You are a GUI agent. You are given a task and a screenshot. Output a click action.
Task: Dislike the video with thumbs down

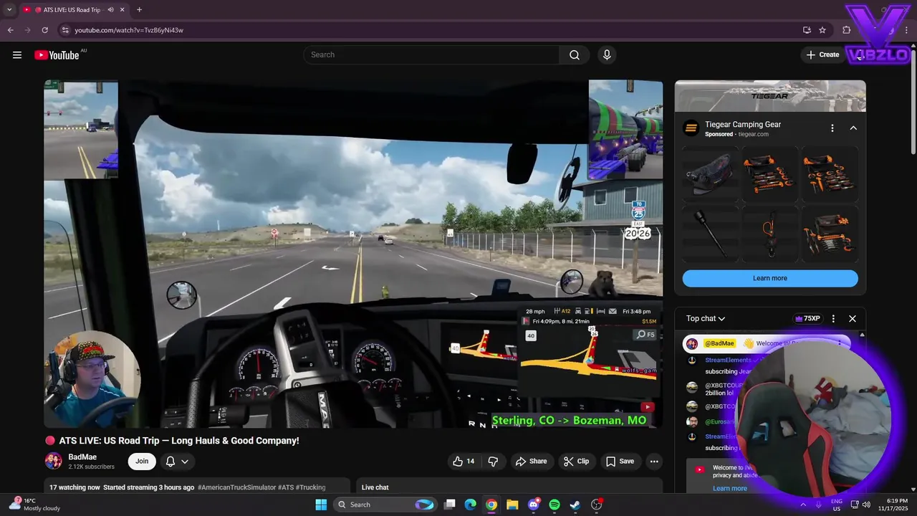tap(493, 462)
